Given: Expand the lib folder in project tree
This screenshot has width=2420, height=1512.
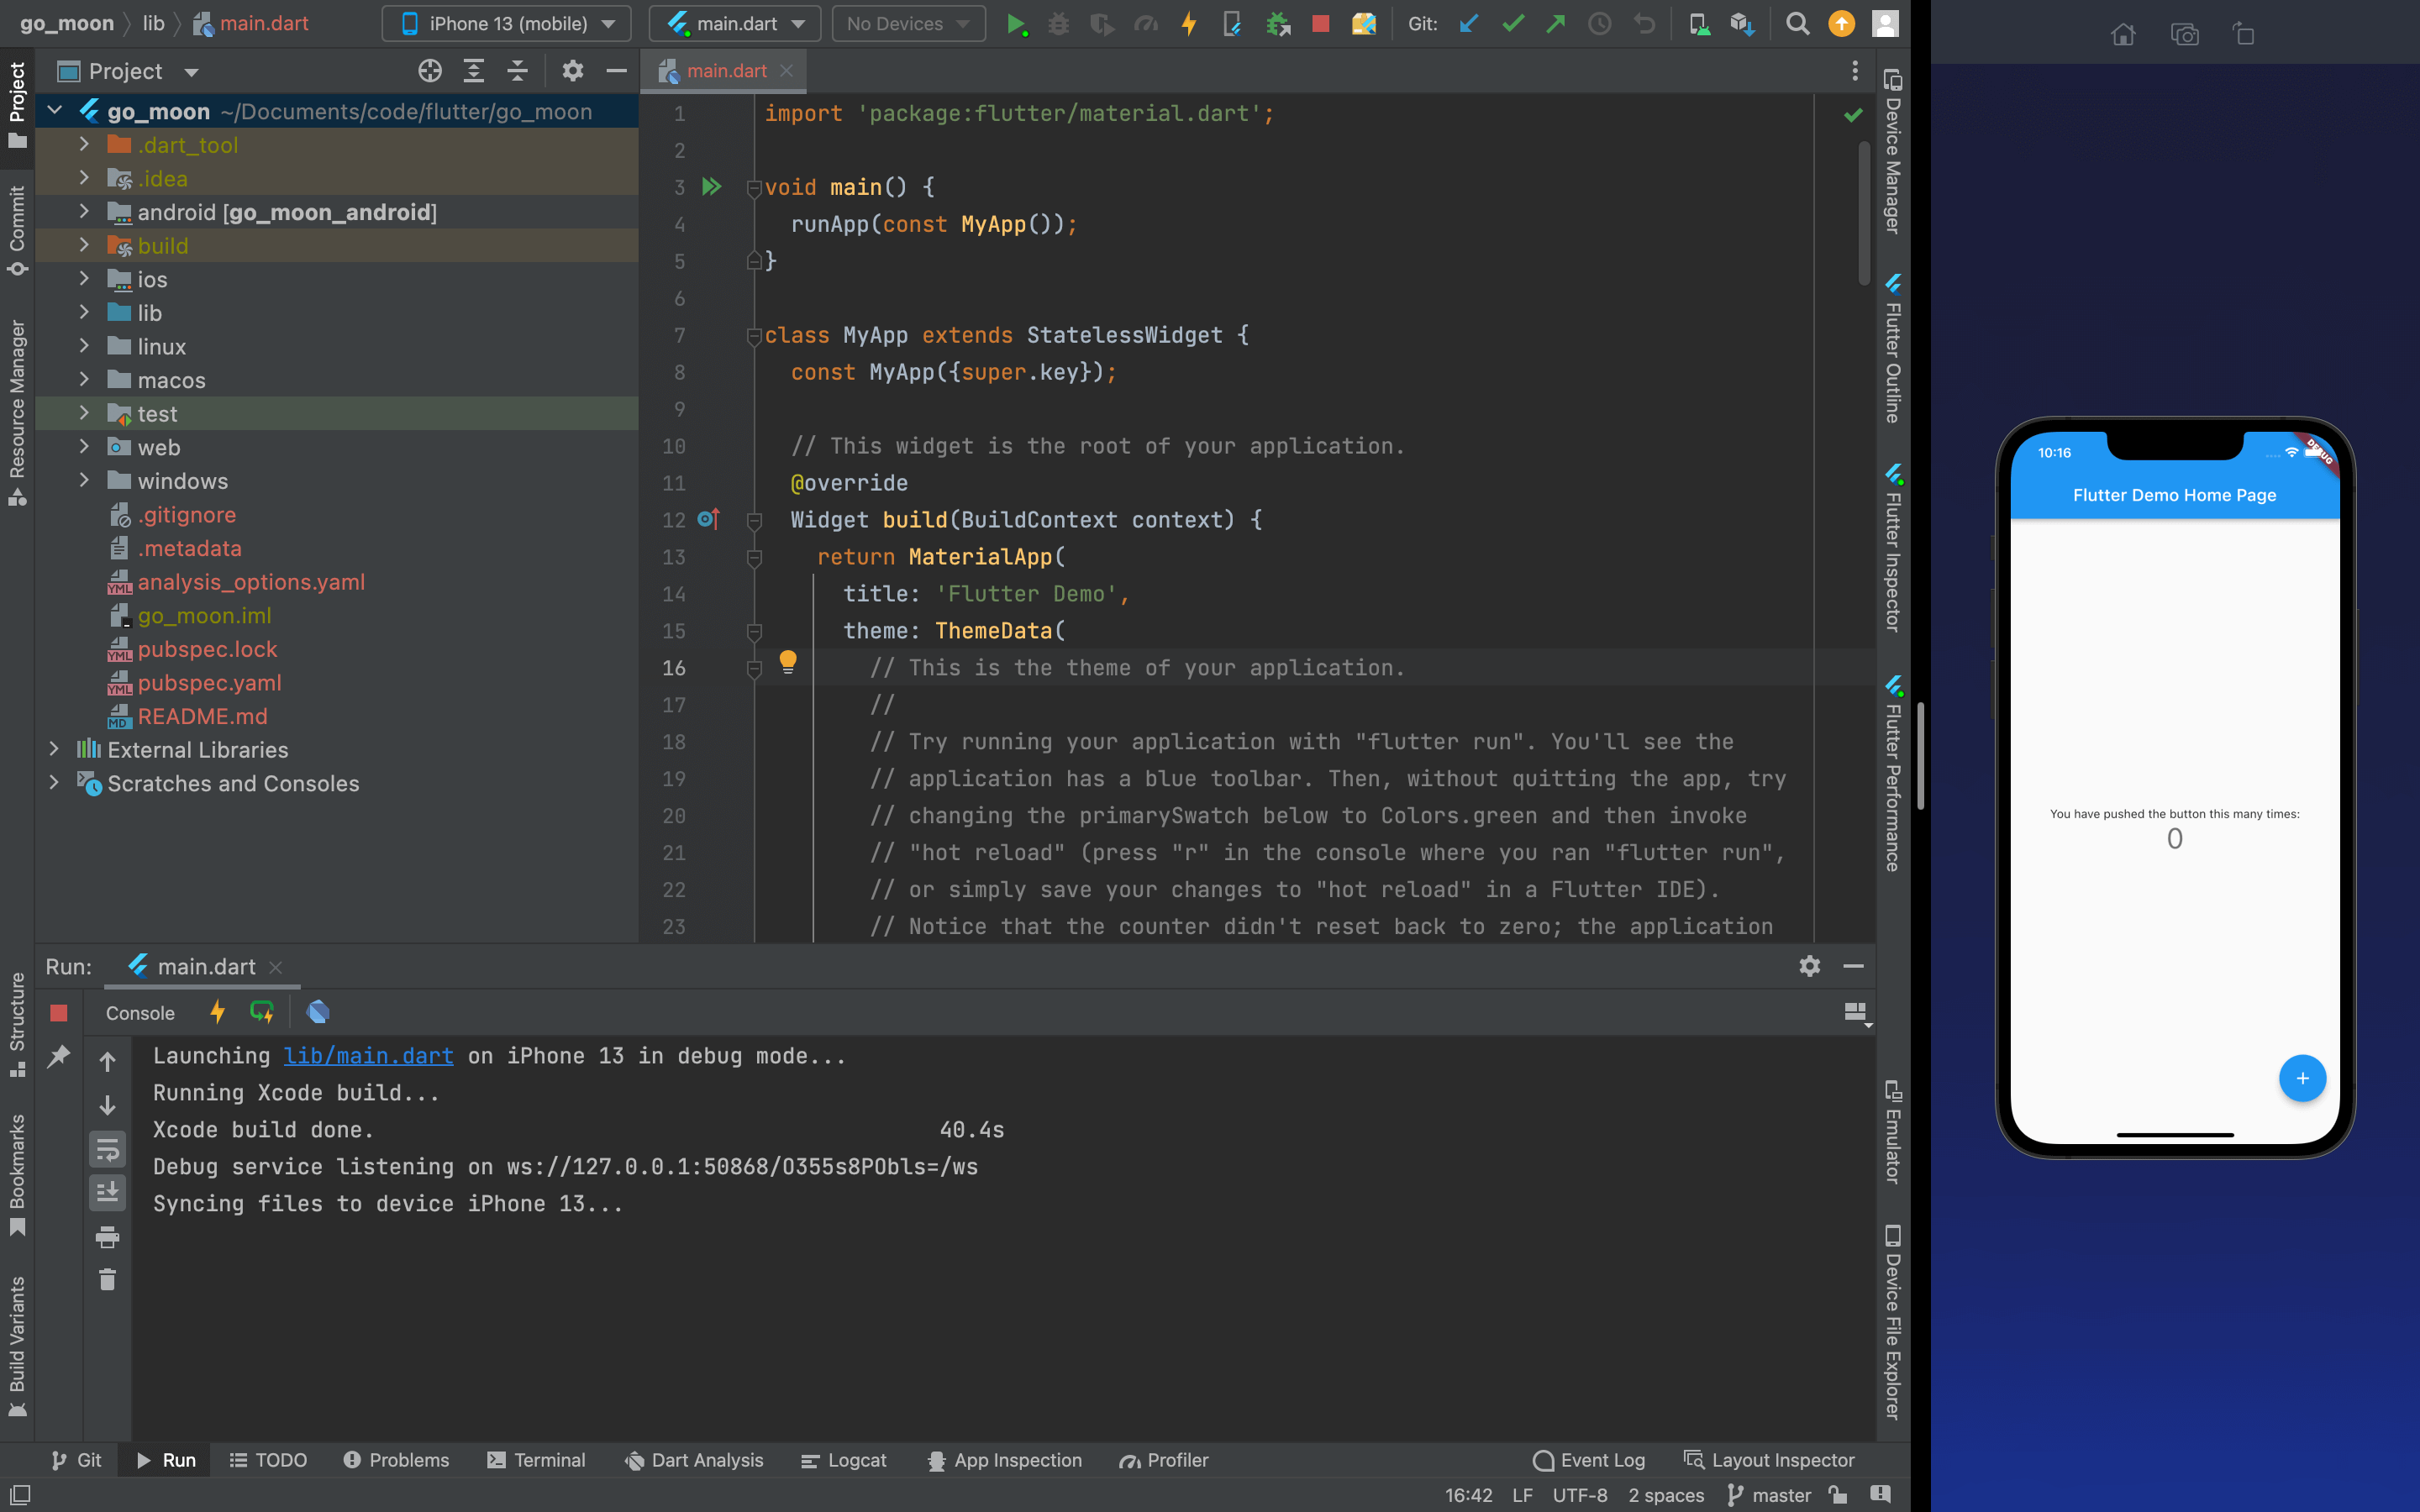Looking at the screenshot, I should coord(84,313).
